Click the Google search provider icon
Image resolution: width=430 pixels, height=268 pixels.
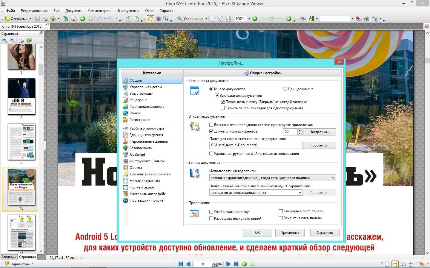click(x=312, y=19)
